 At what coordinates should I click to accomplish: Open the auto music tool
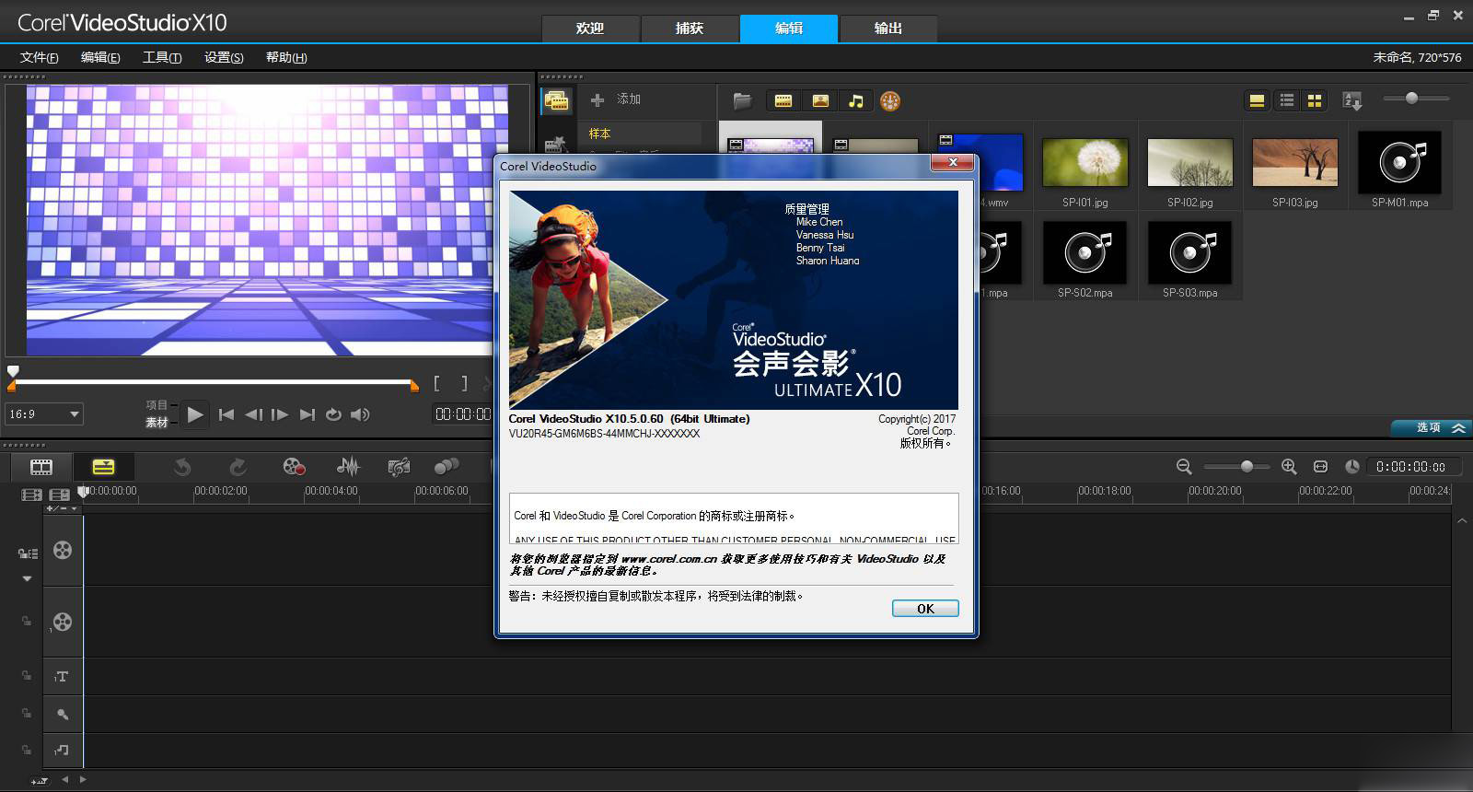[399, 467]
